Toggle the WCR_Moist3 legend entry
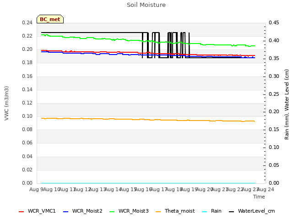 point(129,211)
